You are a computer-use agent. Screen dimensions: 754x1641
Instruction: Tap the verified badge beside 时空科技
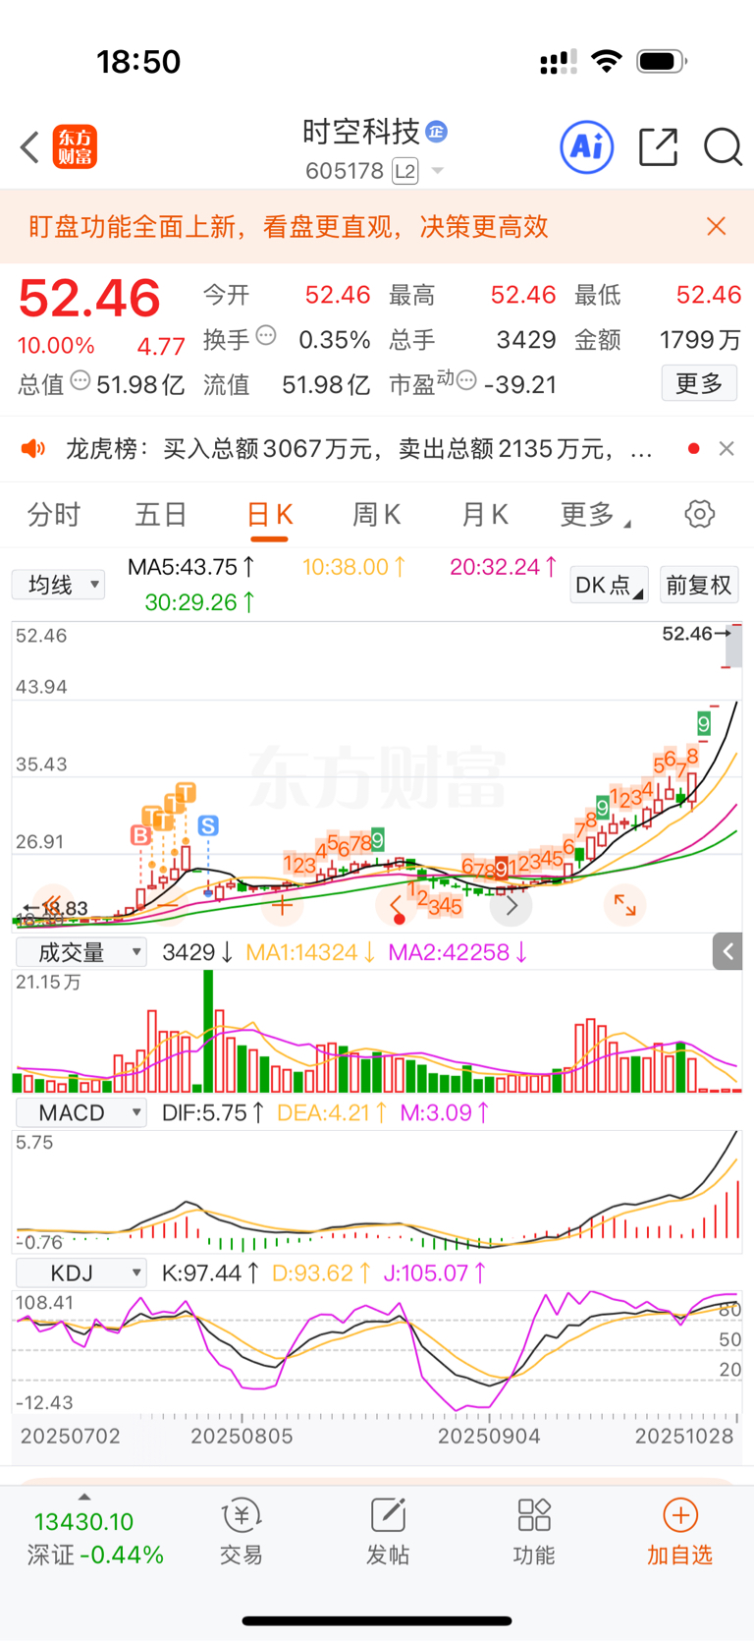tap(437, 132)
